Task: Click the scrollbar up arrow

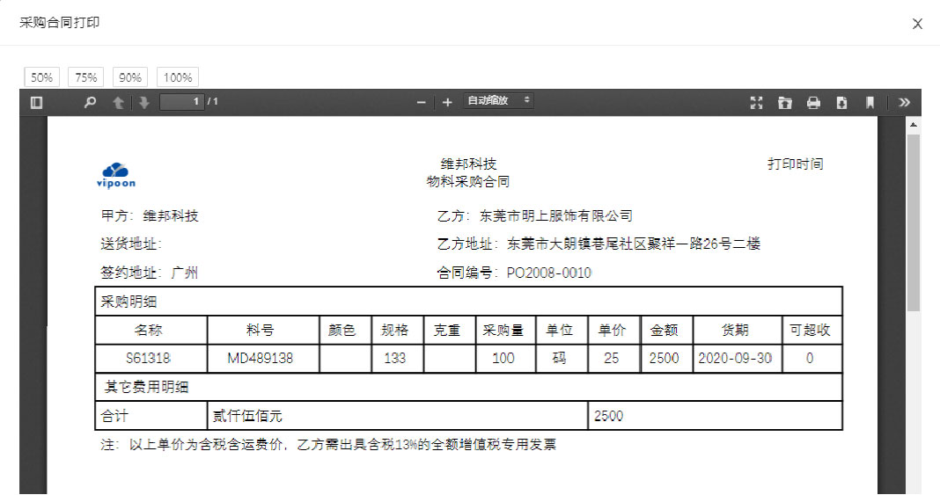Action: 913,125
